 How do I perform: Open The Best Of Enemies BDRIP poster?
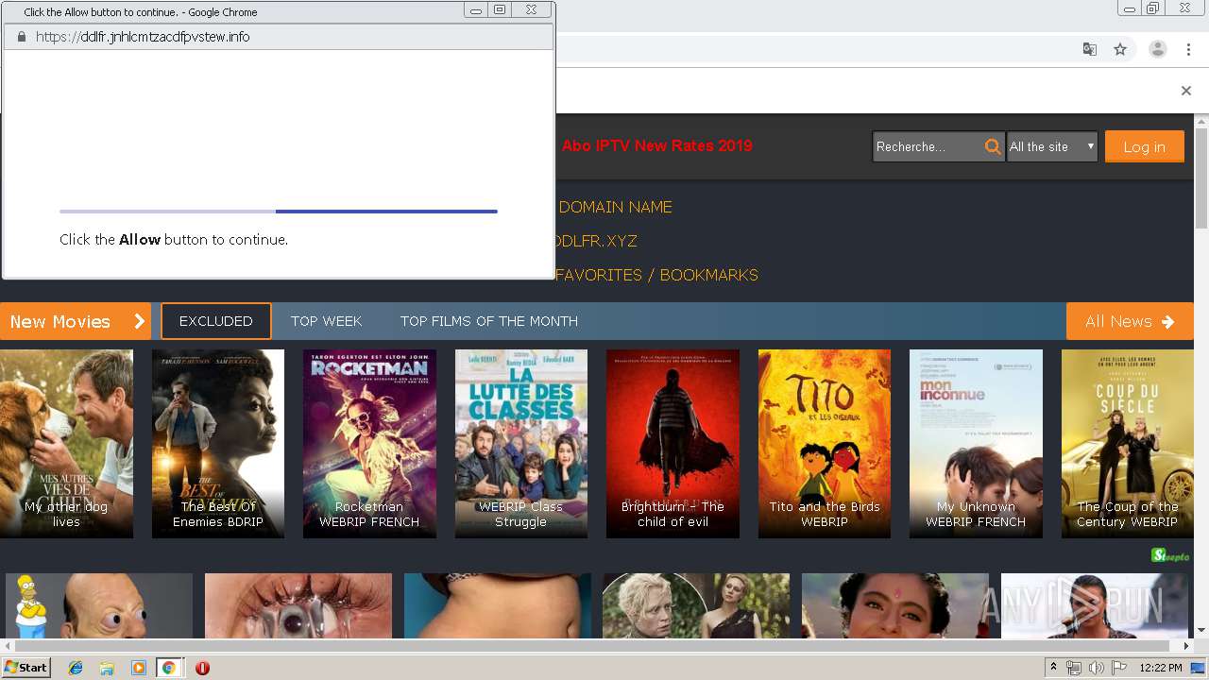(x=218, y=444)
